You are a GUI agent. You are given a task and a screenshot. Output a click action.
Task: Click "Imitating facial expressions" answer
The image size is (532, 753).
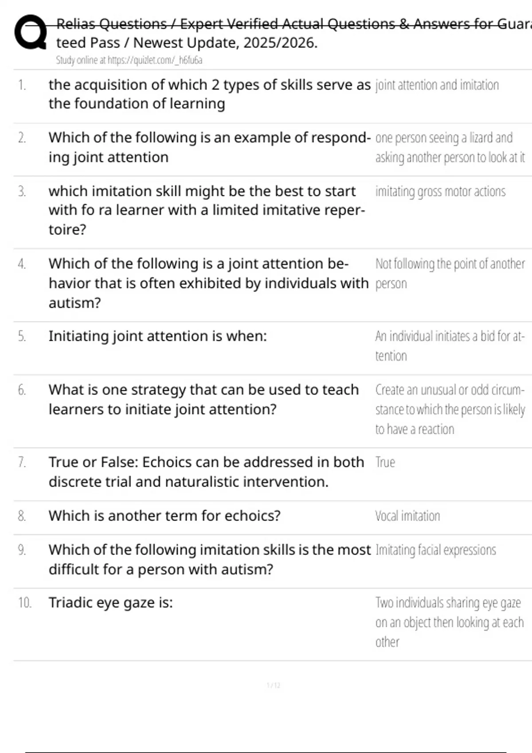pos(435,550)
